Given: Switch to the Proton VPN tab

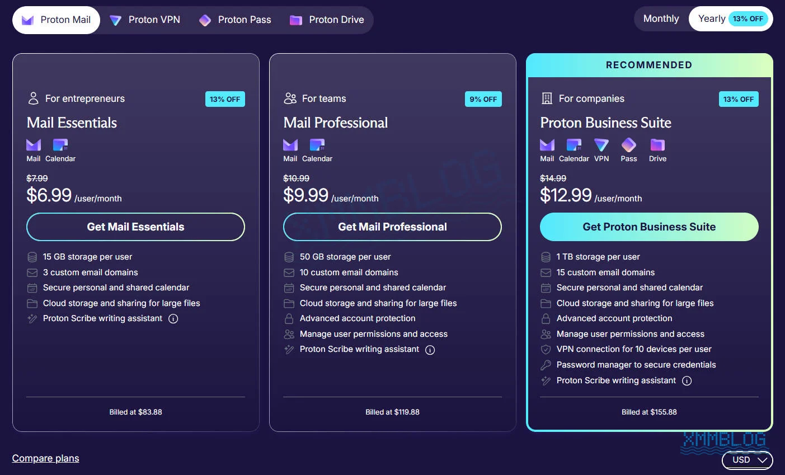Looking at the screenshot, I should tap(145, 20).
